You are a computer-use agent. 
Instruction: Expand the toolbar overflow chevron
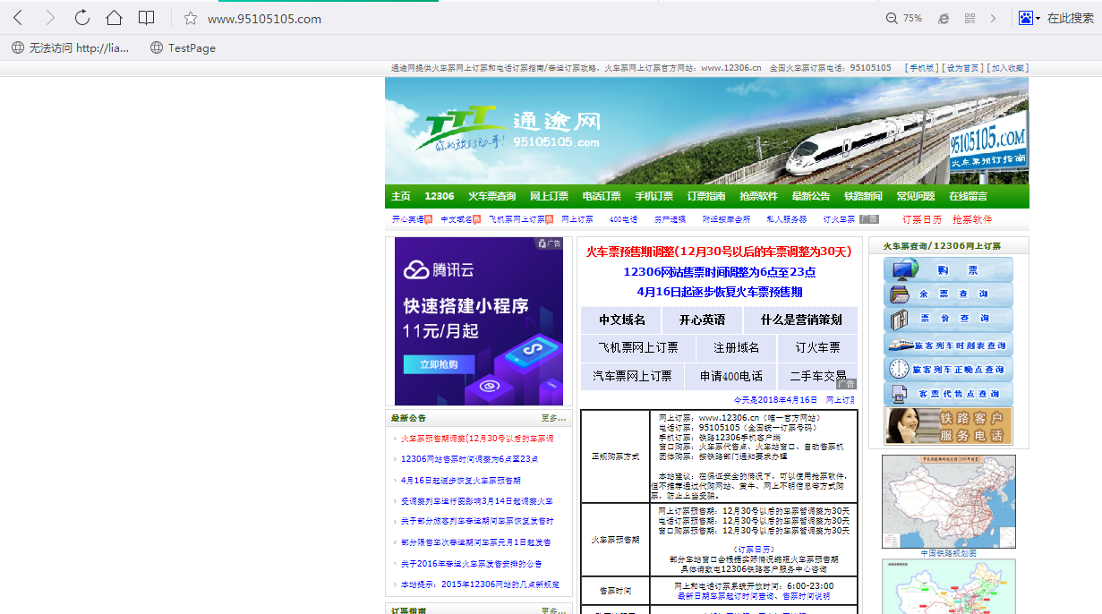(993, 18)
